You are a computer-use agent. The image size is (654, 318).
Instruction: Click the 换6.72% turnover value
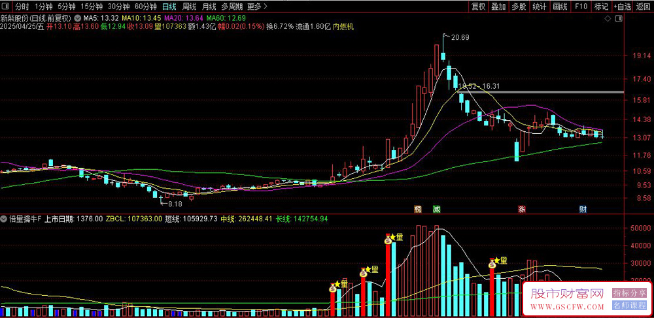[x=281, y=27]
